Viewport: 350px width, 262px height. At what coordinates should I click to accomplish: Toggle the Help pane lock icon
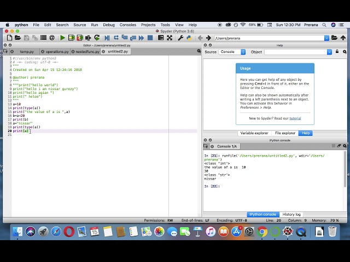tap(337, 51)
